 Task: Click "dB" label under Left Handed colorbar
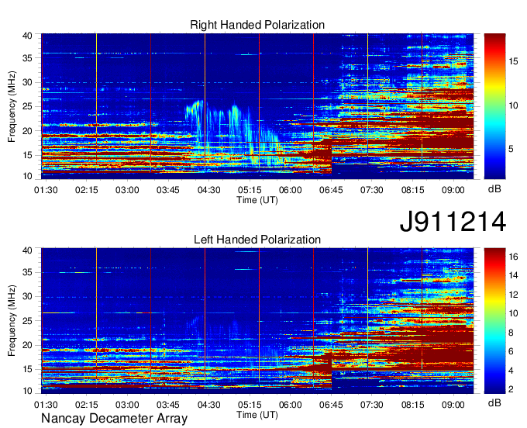(494, 402)
